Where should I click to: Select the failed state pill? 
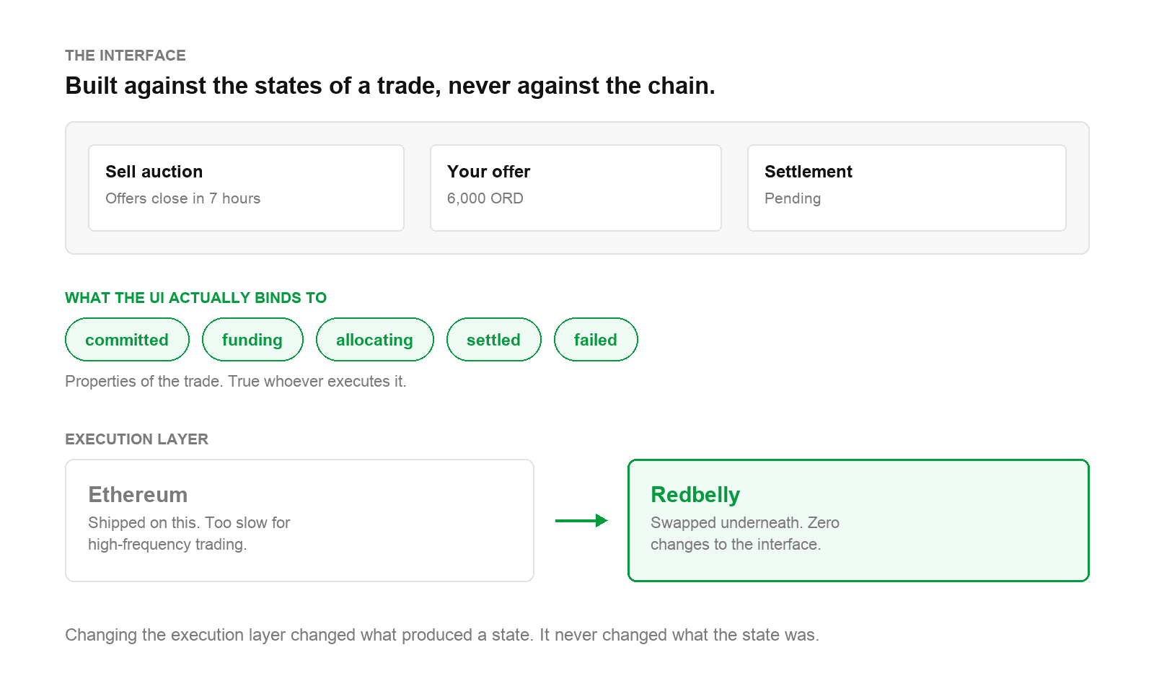[596, 340]
